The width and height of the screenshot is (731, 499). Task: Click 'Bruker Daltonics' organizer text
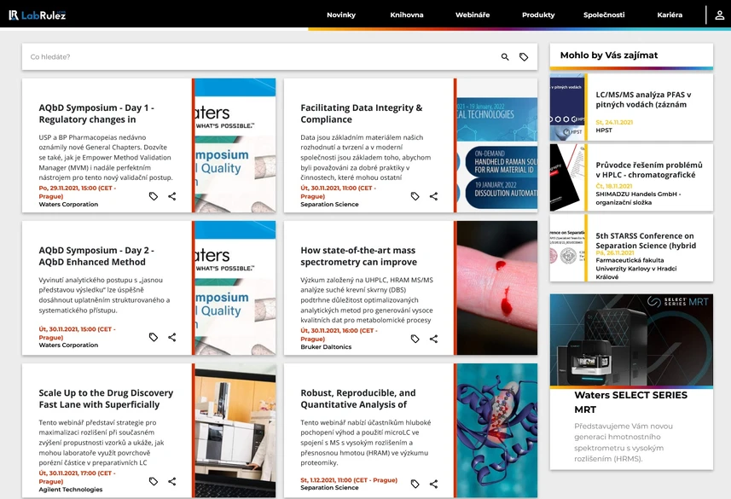pos(326,347)
